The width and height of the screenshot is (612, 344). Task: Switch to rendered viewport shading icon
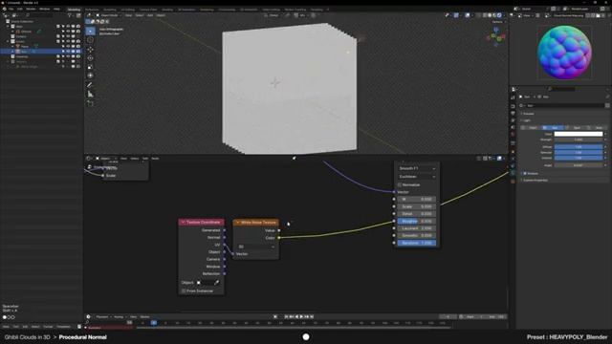(x=499, y=15)
